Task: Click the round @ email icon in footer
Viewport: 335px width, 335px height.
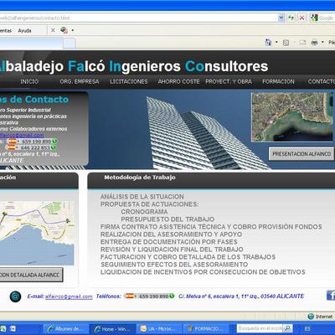Action: pos(15,296)
